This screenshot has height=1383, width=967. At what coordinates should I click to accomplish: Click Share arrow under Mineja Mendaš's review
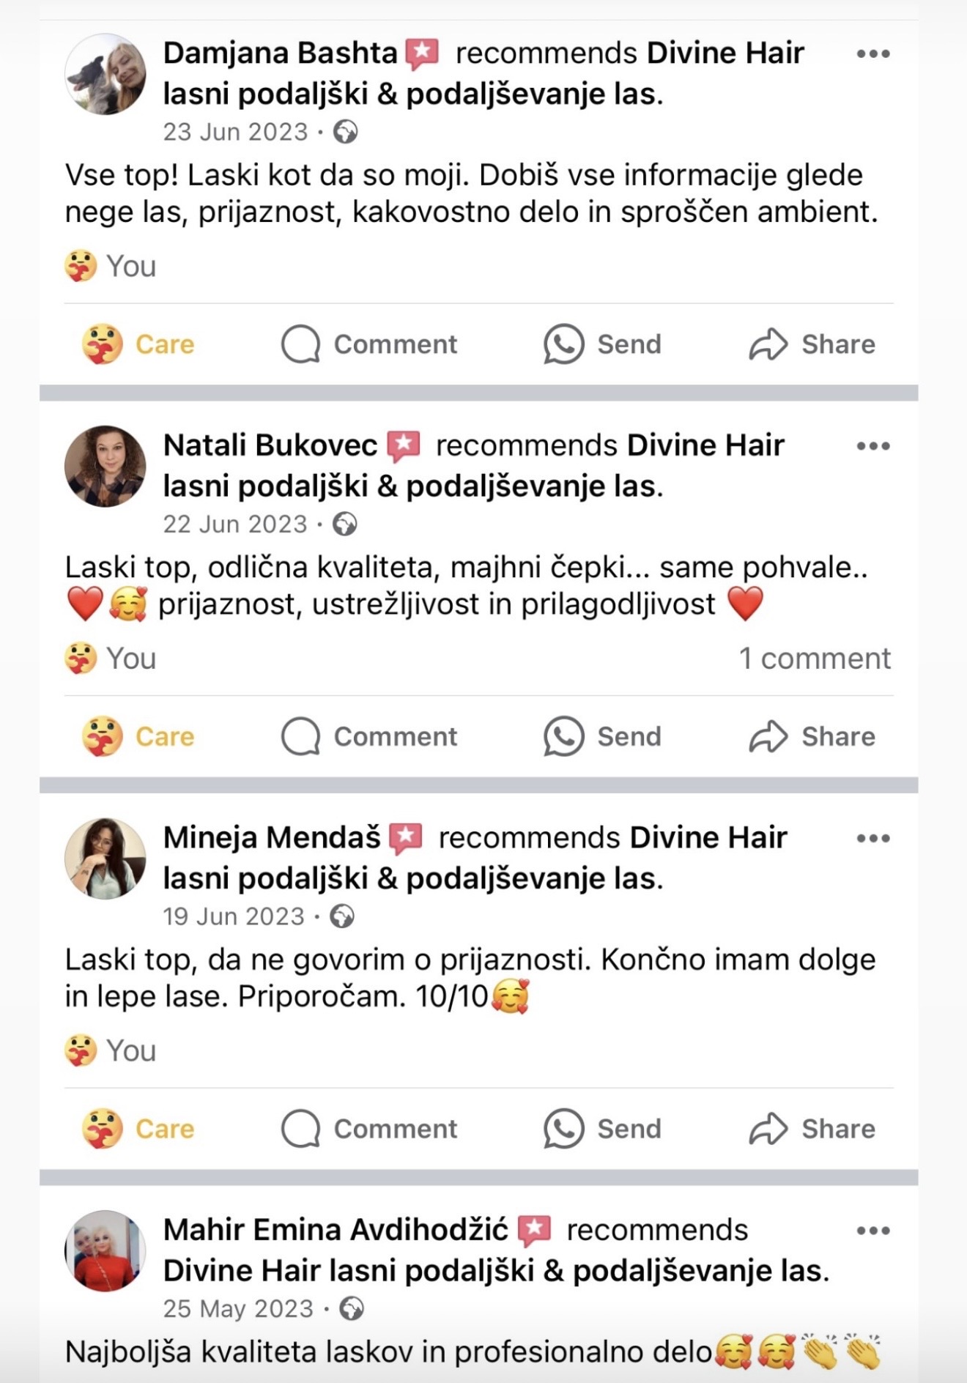[768, 1129]
